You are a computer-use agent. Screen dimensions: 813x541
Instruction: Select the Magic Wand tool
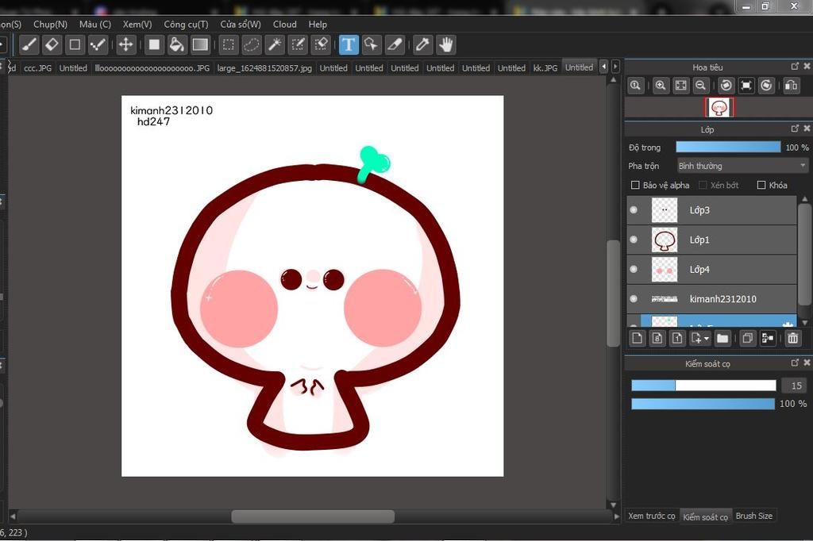(x=275, y=45)
